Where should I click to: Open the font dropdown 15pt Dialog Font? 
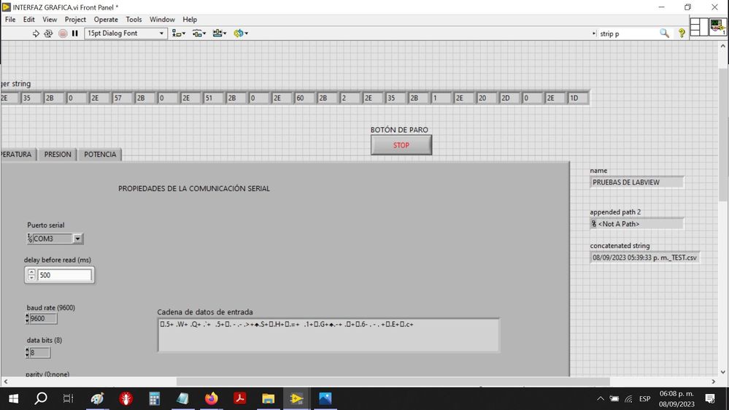click(126, 34)
